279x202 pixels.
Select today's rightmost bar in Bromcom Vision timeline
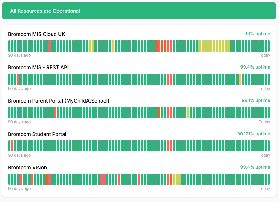click(x=269, y=179)
